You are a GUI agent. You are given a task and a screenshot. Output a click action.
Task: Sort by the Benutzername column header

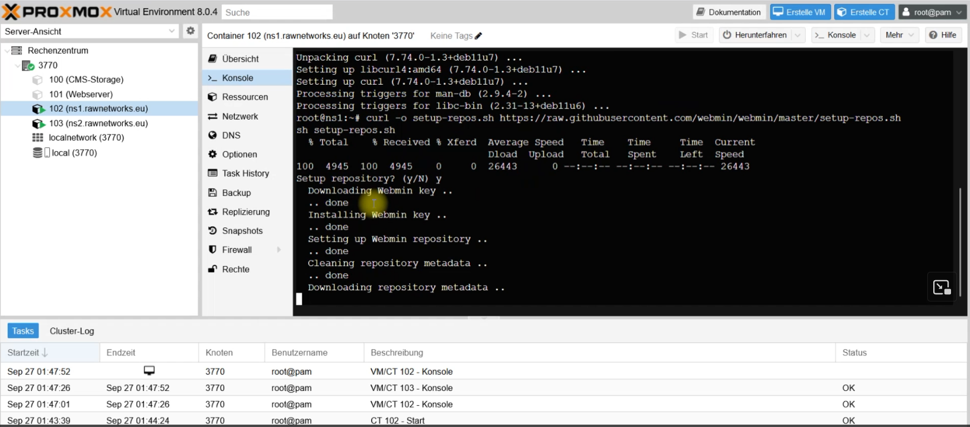314,352
